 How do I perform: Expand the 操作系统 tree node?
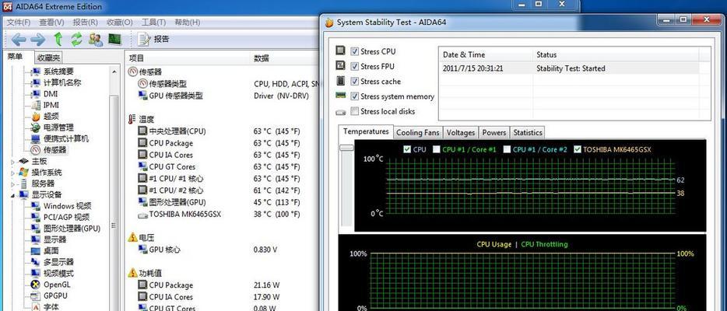click(x=13, y=173)
